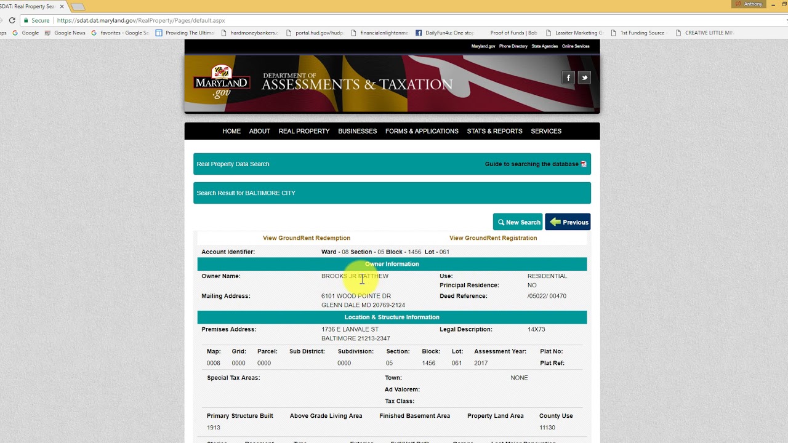Open the CREATIVE LITTLE MINDS bookmark
This screenshot has height=443, width=788.
(x=705, y=33)
